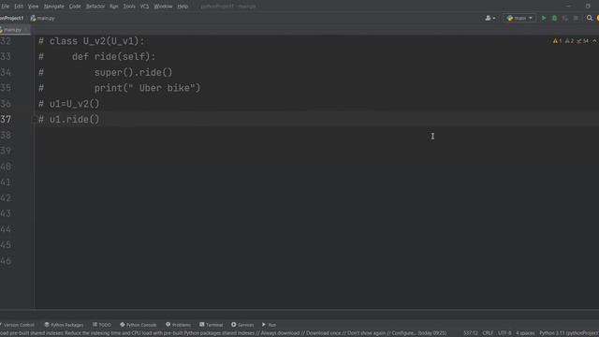Open the Python Packages tool window
The height and width of the screenshot is (337, 599).
click(x=64, y=325)
